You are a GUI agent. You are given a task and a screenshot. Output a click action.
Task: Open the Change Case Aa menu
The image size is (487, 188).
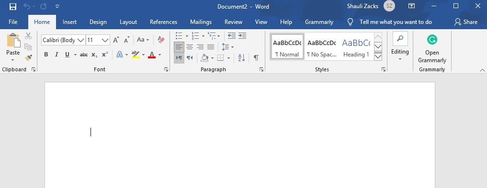coord(143,40)
